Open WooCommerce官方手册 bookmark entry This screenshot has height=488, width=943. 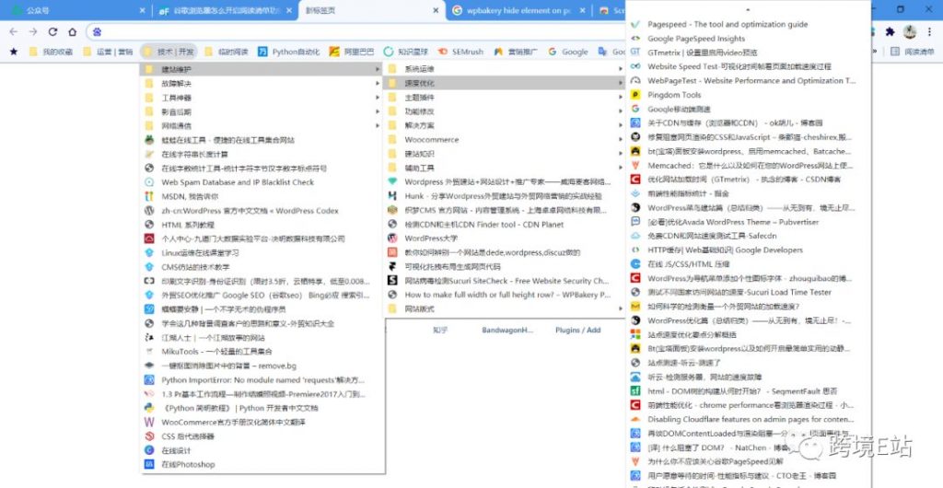262,422
